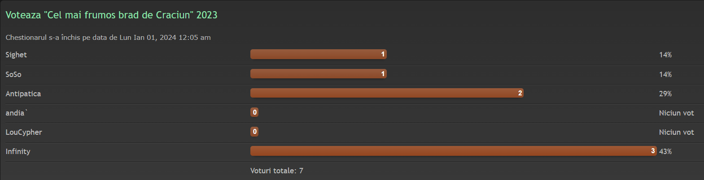Click the poll closing date notice

[x=108, y=38]
